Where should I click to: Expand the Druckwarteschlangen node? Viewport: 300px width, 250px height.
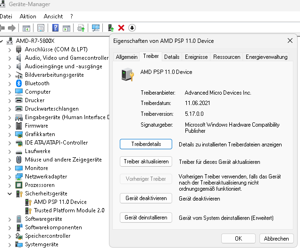tap(10, 109)
